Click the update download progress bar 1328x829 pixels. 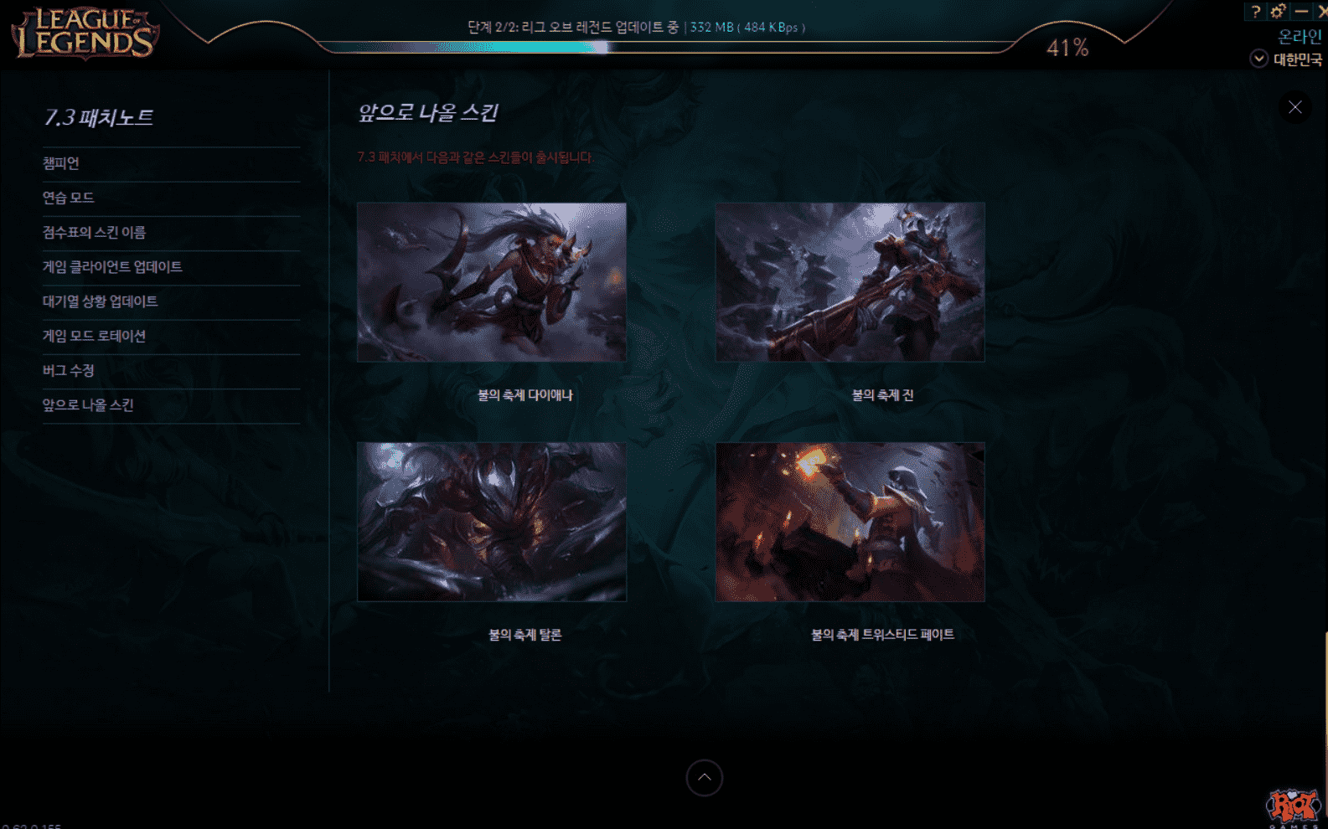click(x=666, y=47)
